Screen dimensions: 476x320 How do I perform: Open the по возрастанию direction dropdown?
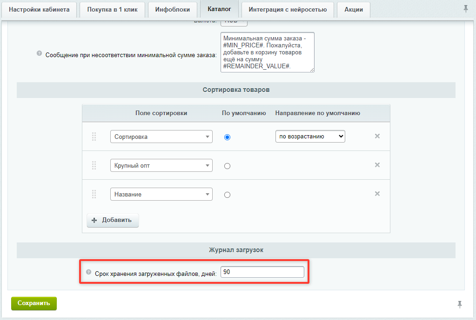pyautogui.click(x=310, y=137)
